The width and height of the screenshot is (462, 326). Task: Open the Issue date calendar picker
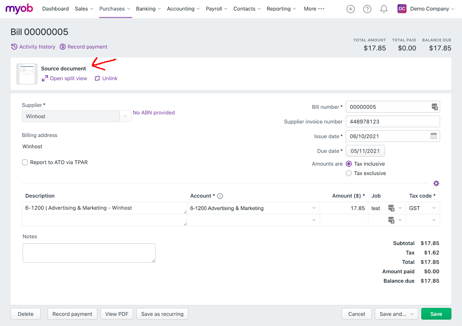click(x=434, y=136)
